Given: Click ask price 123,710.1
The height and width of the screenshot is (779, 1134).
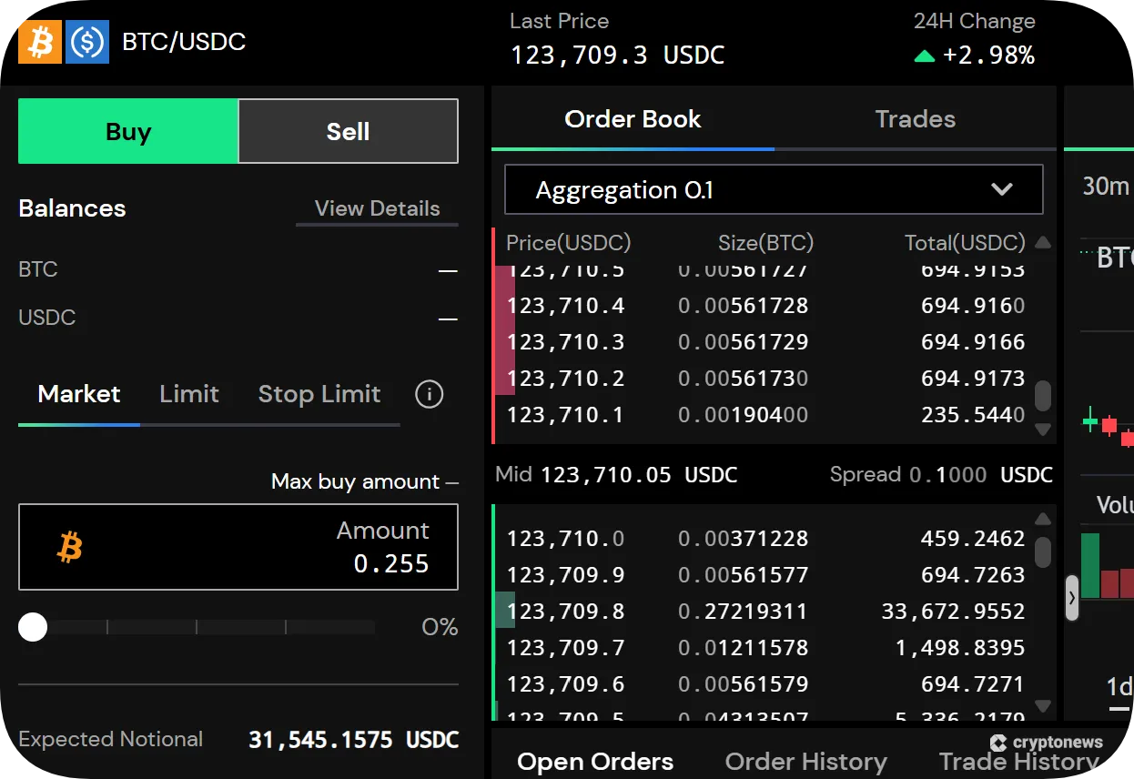Looking at the screenshot, I should [565, 415].
